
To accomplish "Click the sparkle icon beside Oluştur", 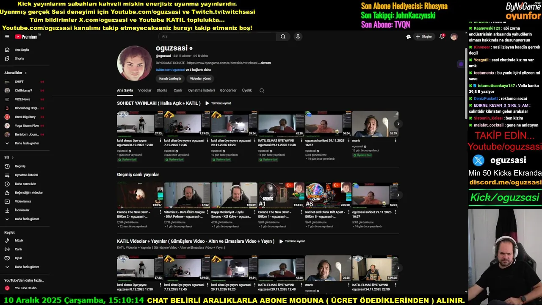I will pyautogui.click(x=408, y=37).
